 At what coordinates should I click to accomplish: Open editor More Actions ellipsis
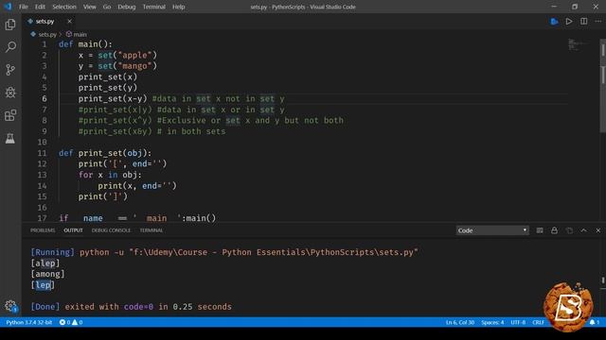(598, 22)
